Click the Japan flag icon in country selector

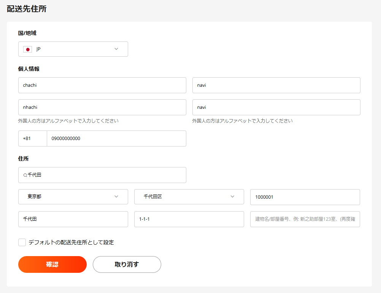(27, 49)
